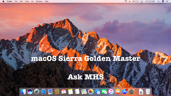Click the eject icon in menu bar
This screenshot has height=96, width=171.
coord(130,1)
